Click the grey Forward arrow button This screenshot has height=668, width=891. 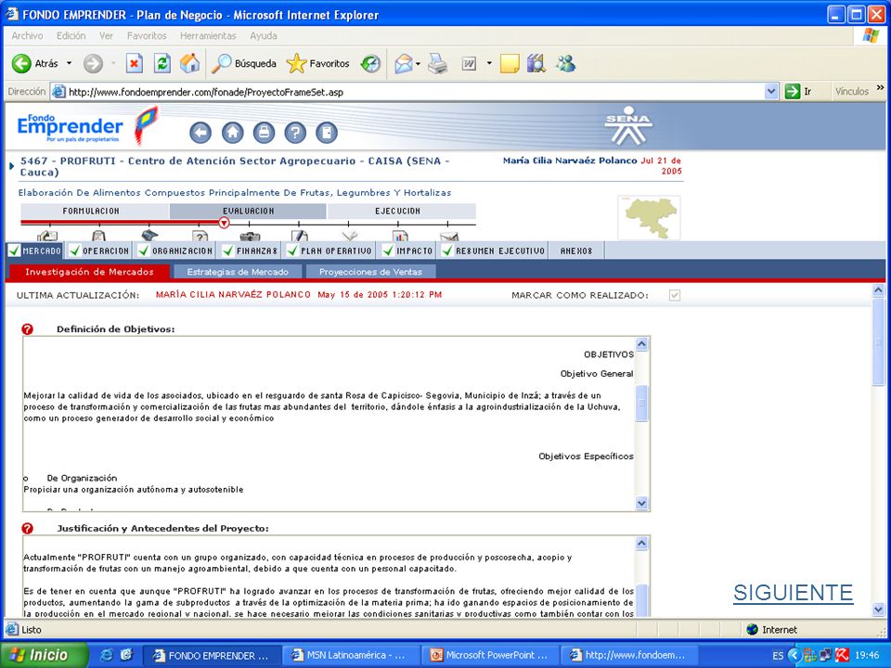pyautogui.click(x=93, y=63)
